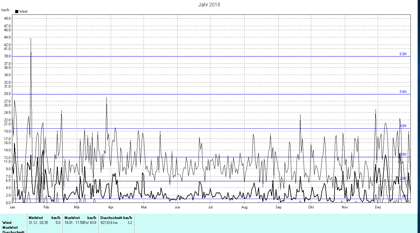
Task: Click the black Wind legend swatch
Action: click(17, 12)
